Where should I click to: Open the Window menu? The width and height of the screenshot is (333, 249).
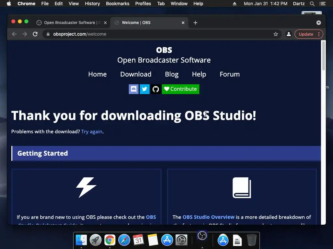[179, 4]
